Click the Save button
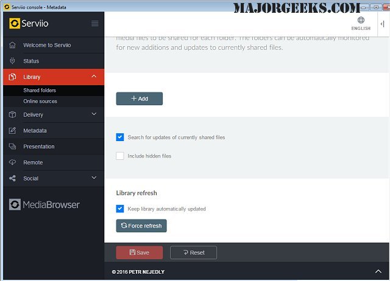The height and width of the screenshot is (281, 390). [x=140, y=252]
